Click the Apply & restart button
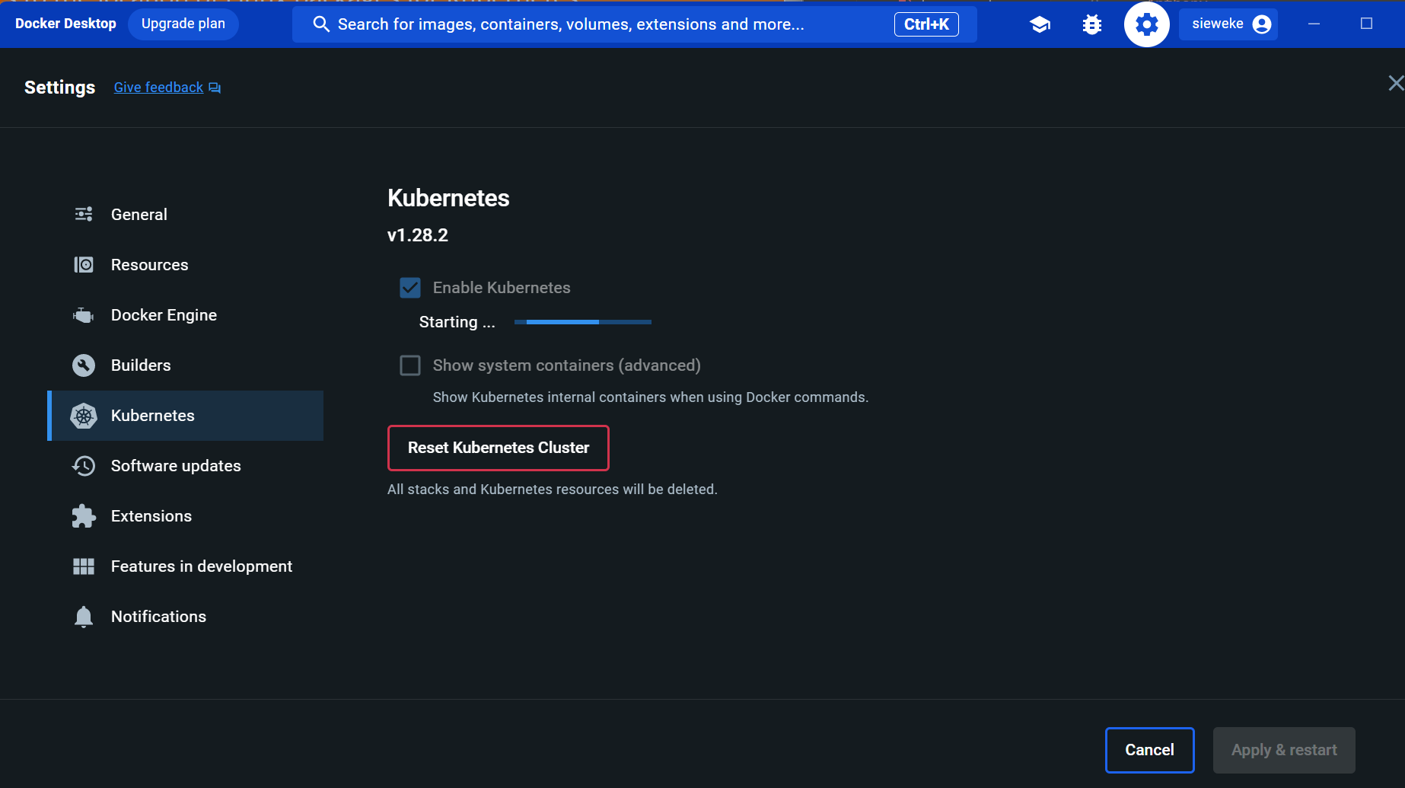 pos(1284,750)
